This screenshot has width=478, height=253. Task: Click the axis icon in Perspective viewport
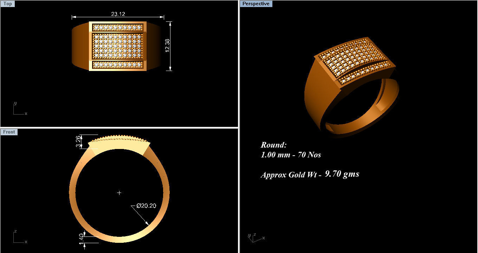[x=256, y=237]
